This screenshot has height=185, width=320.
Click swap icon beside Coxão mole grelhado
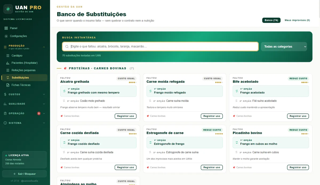point(64,101)
